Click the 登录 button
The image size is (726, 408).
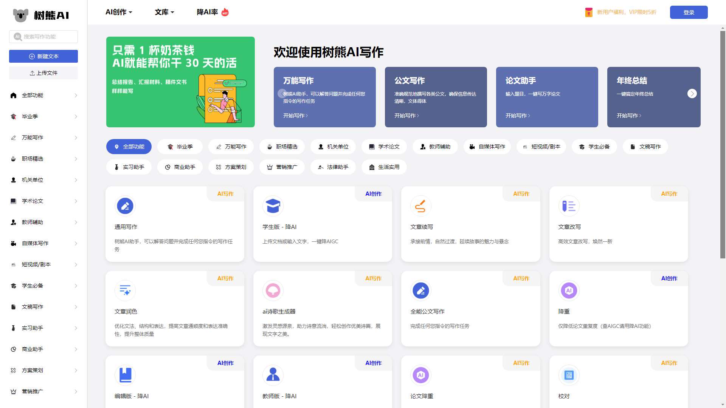tap(689, 12)
